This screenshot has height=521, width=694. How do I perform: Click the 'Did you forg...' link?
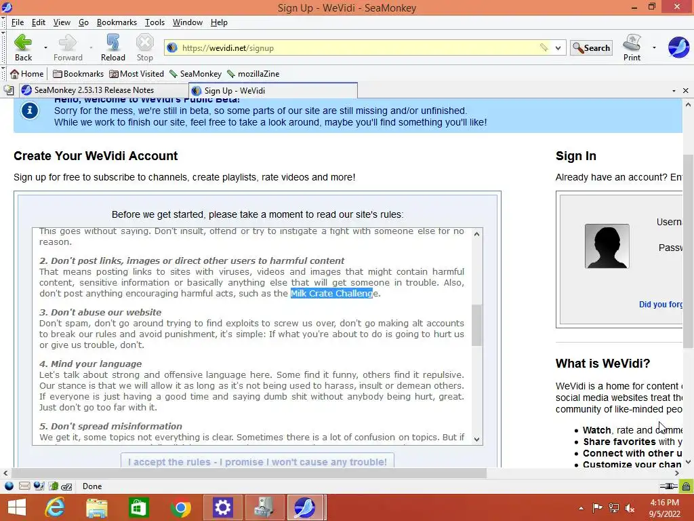click(660, 305)
